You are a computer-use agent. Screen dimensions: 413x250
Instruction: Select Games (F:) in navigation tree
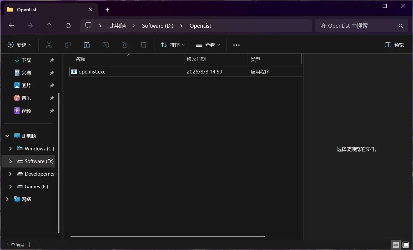click(36, 187)
